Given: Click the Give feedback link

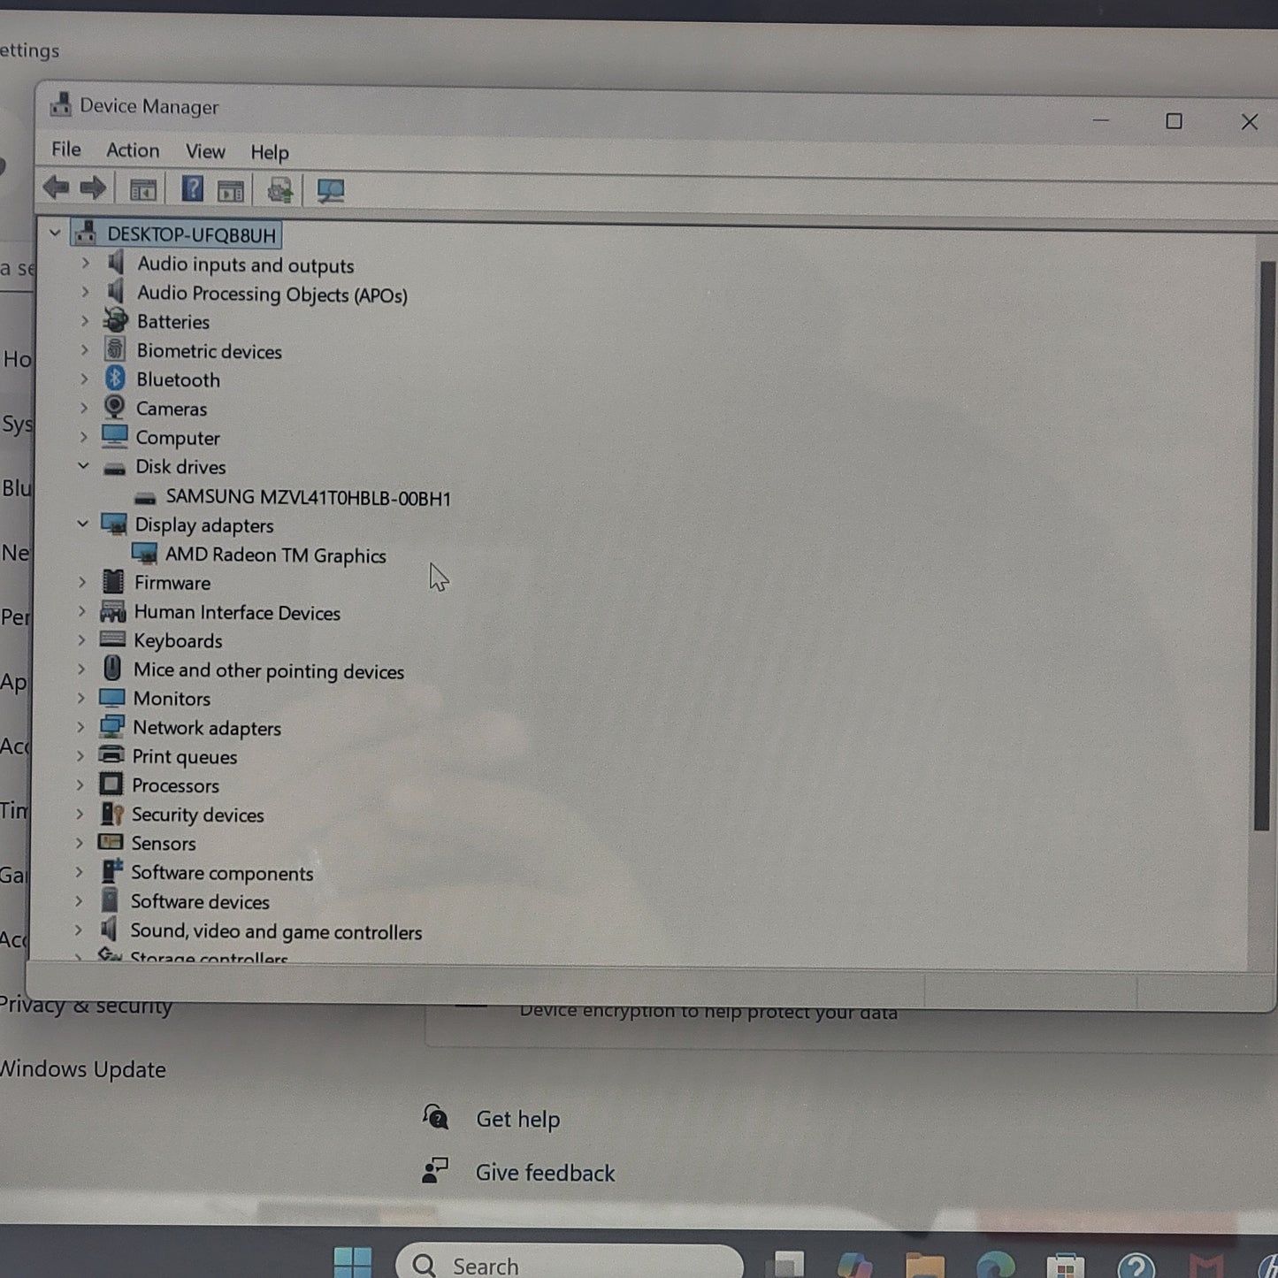Looking at the screenshot, I should pos(544,1172).
